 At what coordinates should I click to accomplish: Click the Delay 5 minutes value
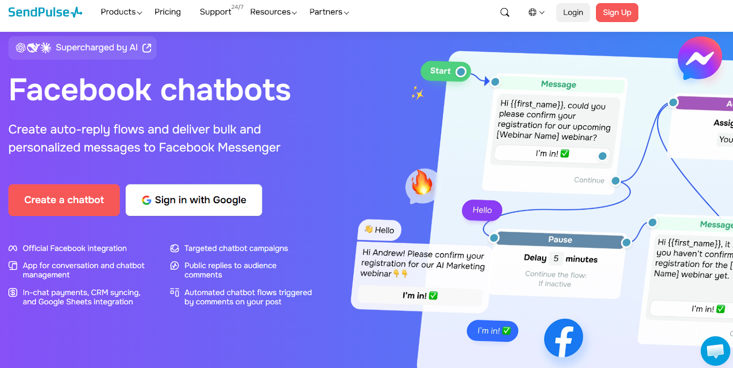(x=556, y=259)
